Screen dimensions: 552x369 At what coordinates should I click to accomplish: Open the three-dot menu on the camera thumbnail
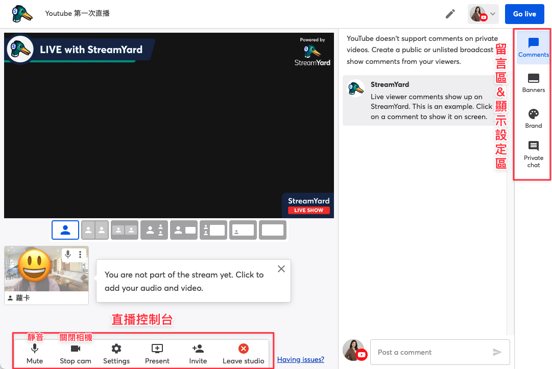click(x=80, y=254)
